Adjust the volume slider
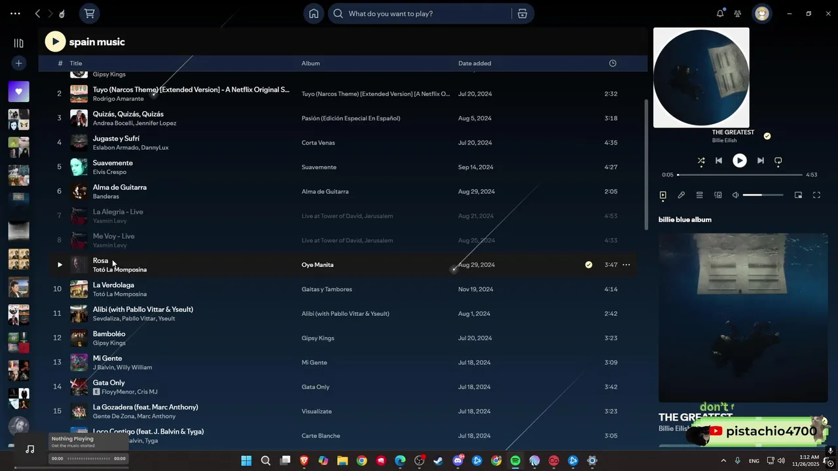 click(763, 195)
